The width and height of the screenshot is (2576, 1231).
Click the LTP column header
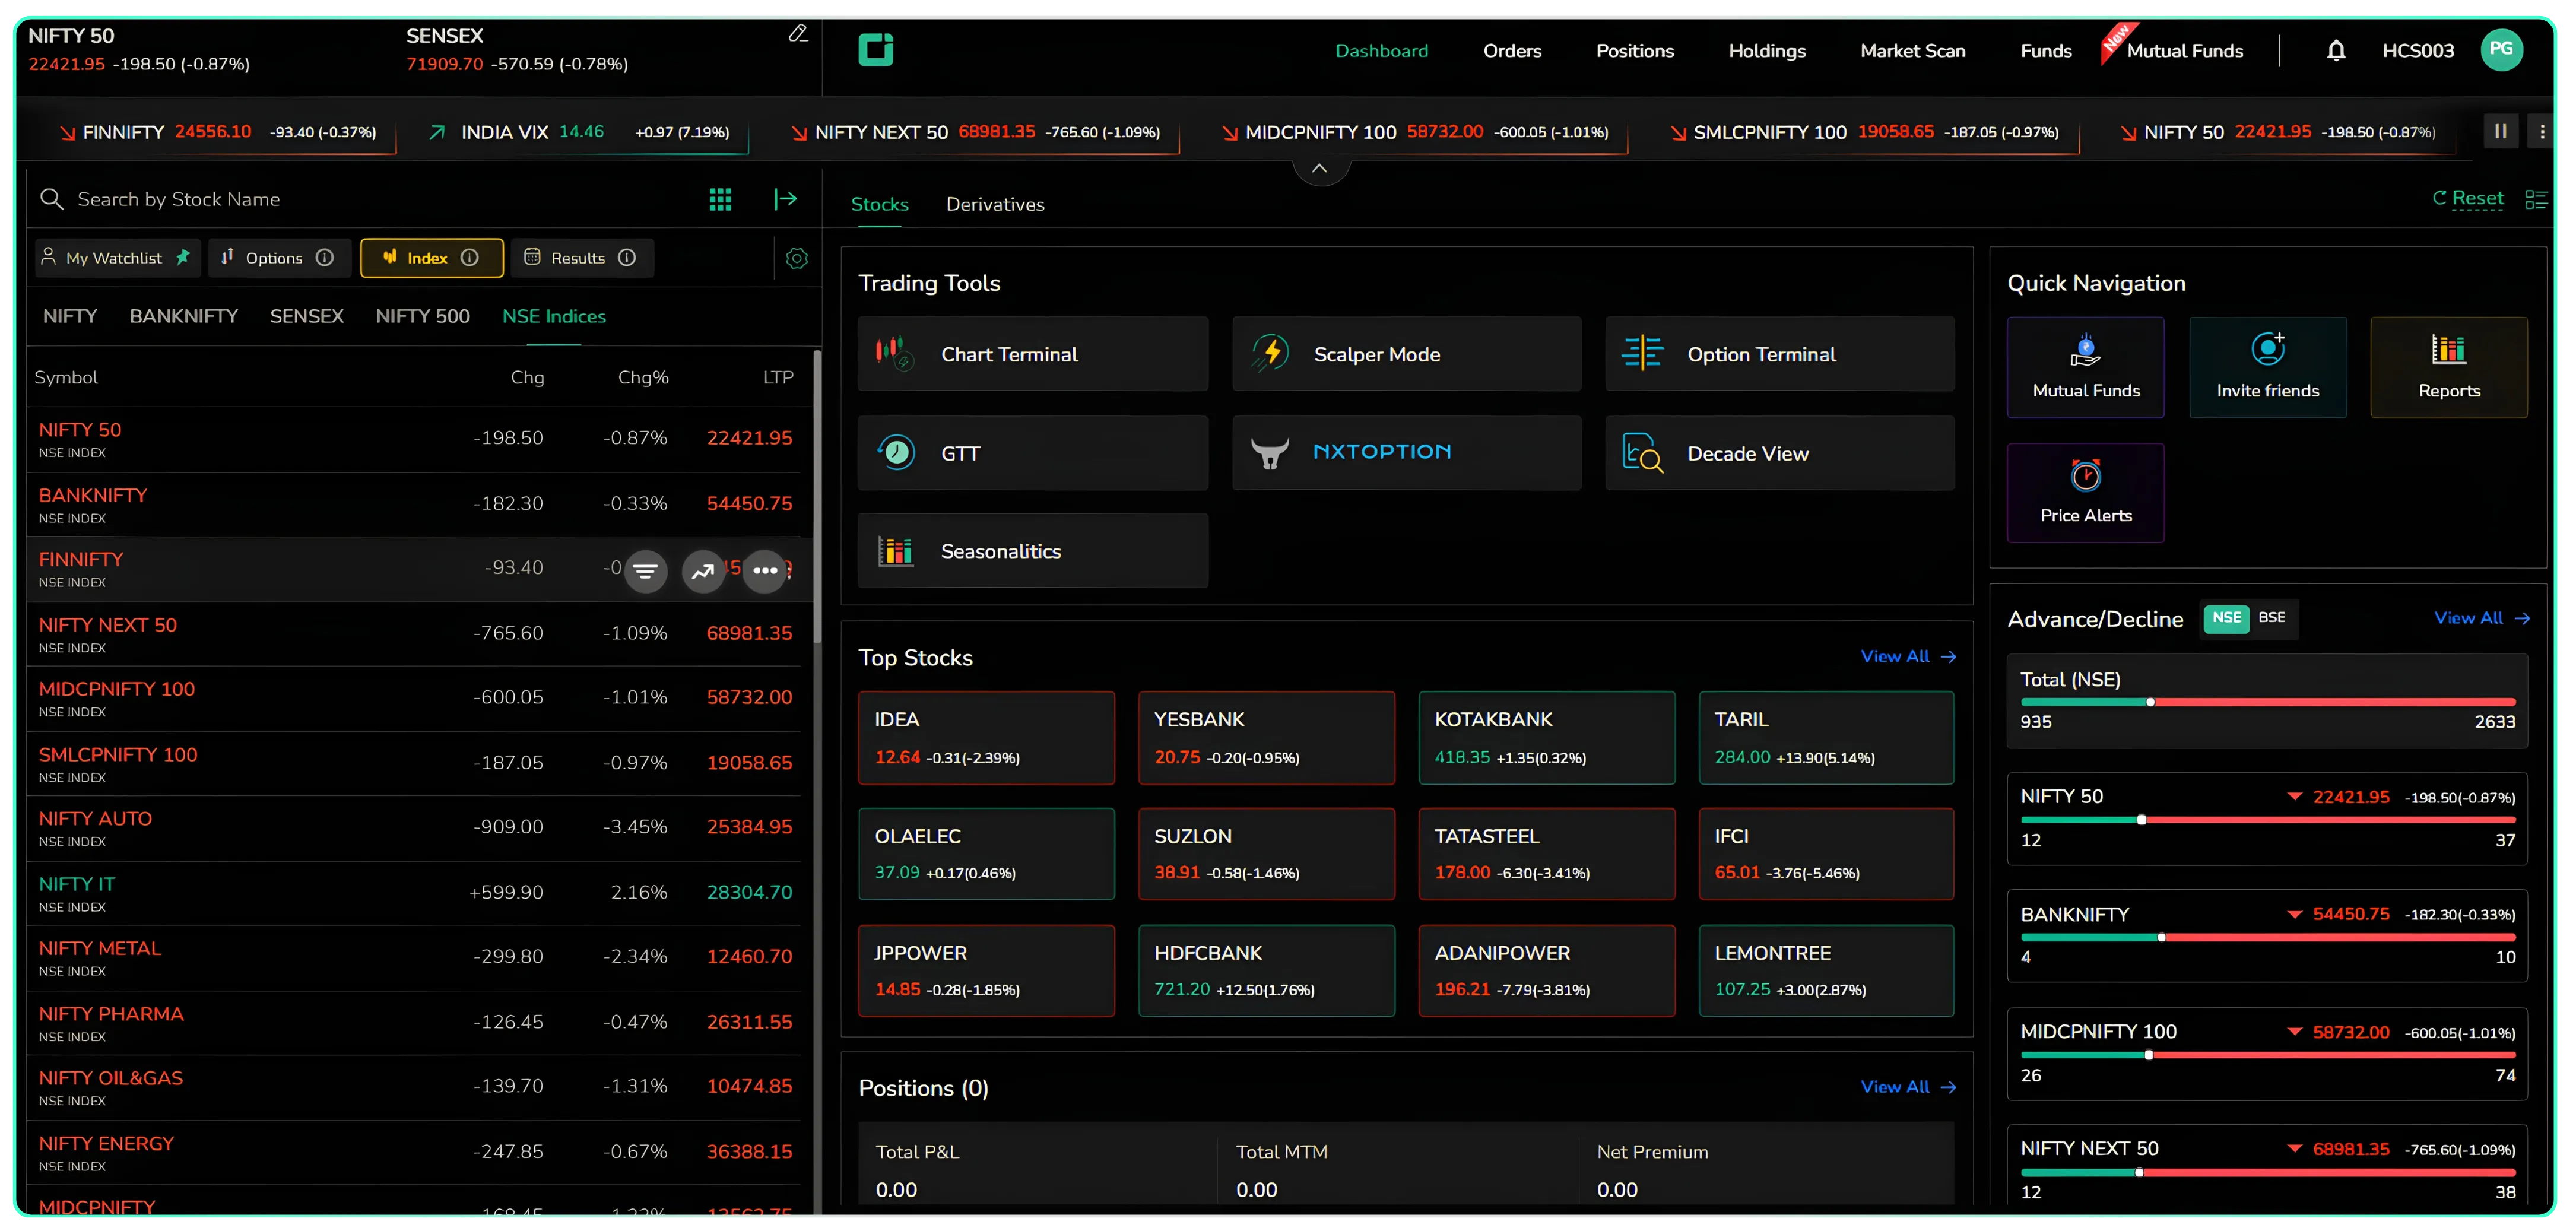(x=778, y=377)
